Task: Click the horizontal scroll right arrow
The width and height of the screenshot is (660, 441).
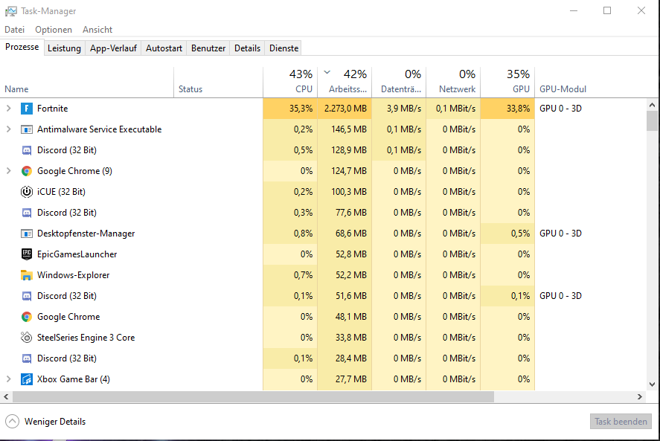Action: click(x=640, y=397)
